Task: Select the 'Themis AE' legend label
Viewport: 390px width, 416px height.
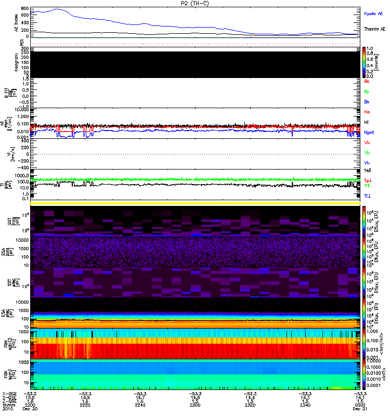Action: coord(374,29)
